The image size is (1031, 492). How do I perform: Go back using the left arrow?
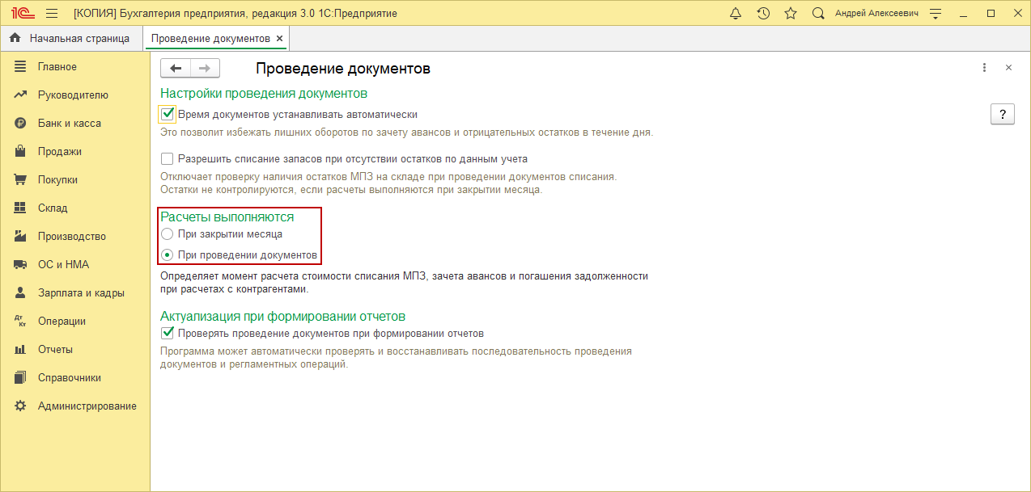point(176,69)
